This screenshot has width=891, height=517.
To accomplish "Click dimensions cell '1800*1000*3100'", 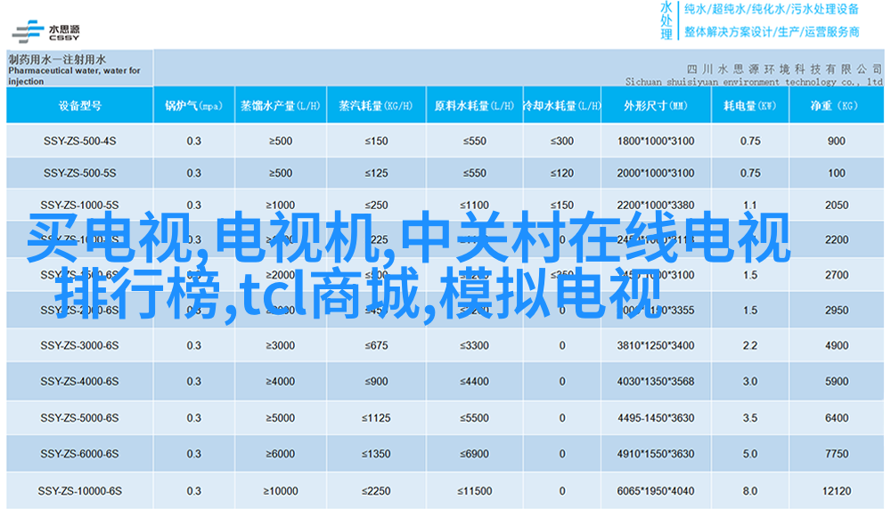I will click(656, 141).
